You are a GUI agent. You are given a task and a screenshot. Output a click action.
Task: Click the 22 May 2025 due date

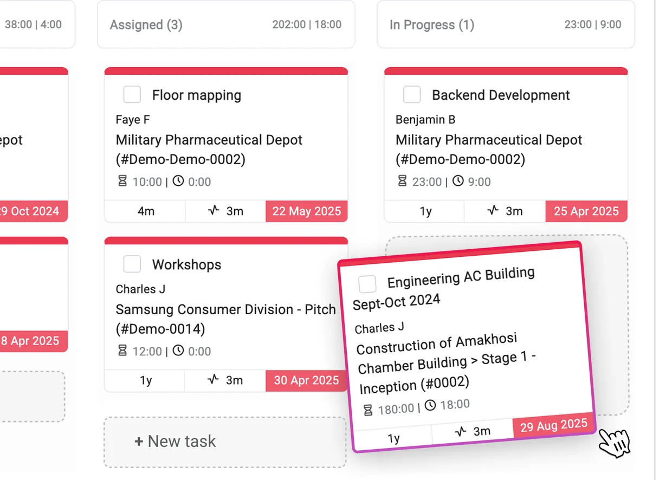[307, 211]
